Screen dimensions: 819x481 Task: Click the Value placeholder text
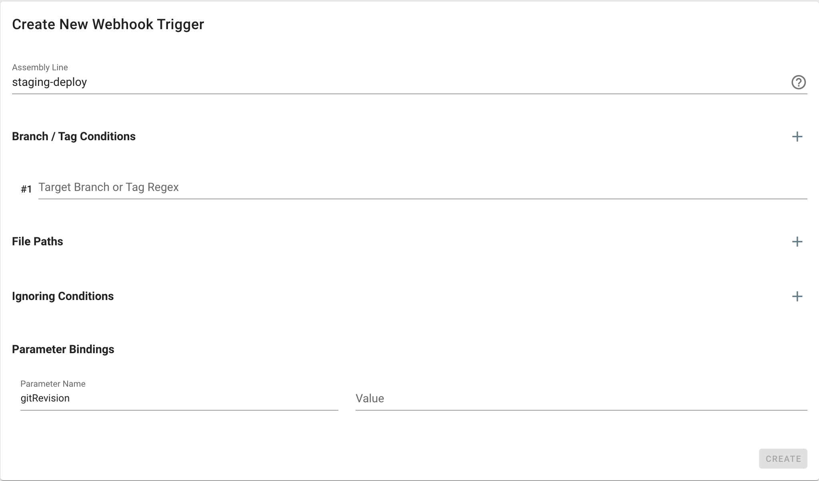370,398
